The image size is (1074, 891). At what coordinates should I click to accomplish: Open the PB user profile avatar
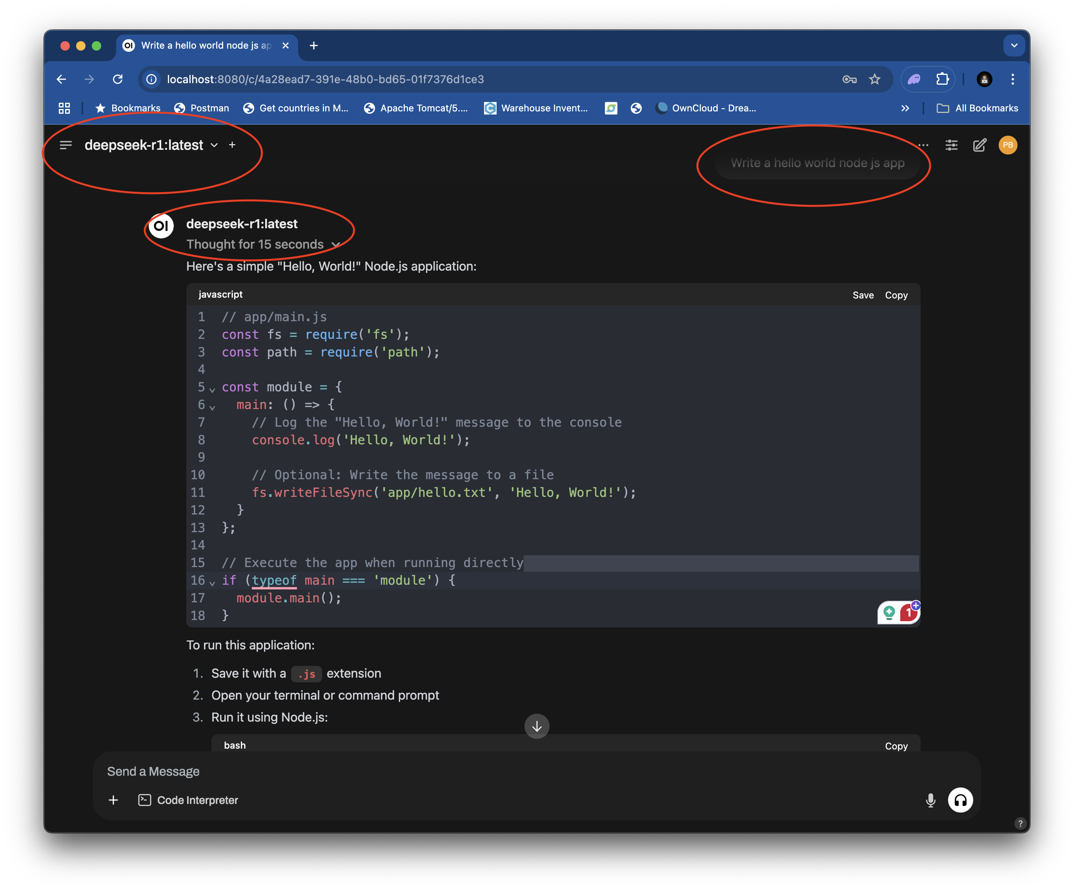click(x=1008, y=145)
